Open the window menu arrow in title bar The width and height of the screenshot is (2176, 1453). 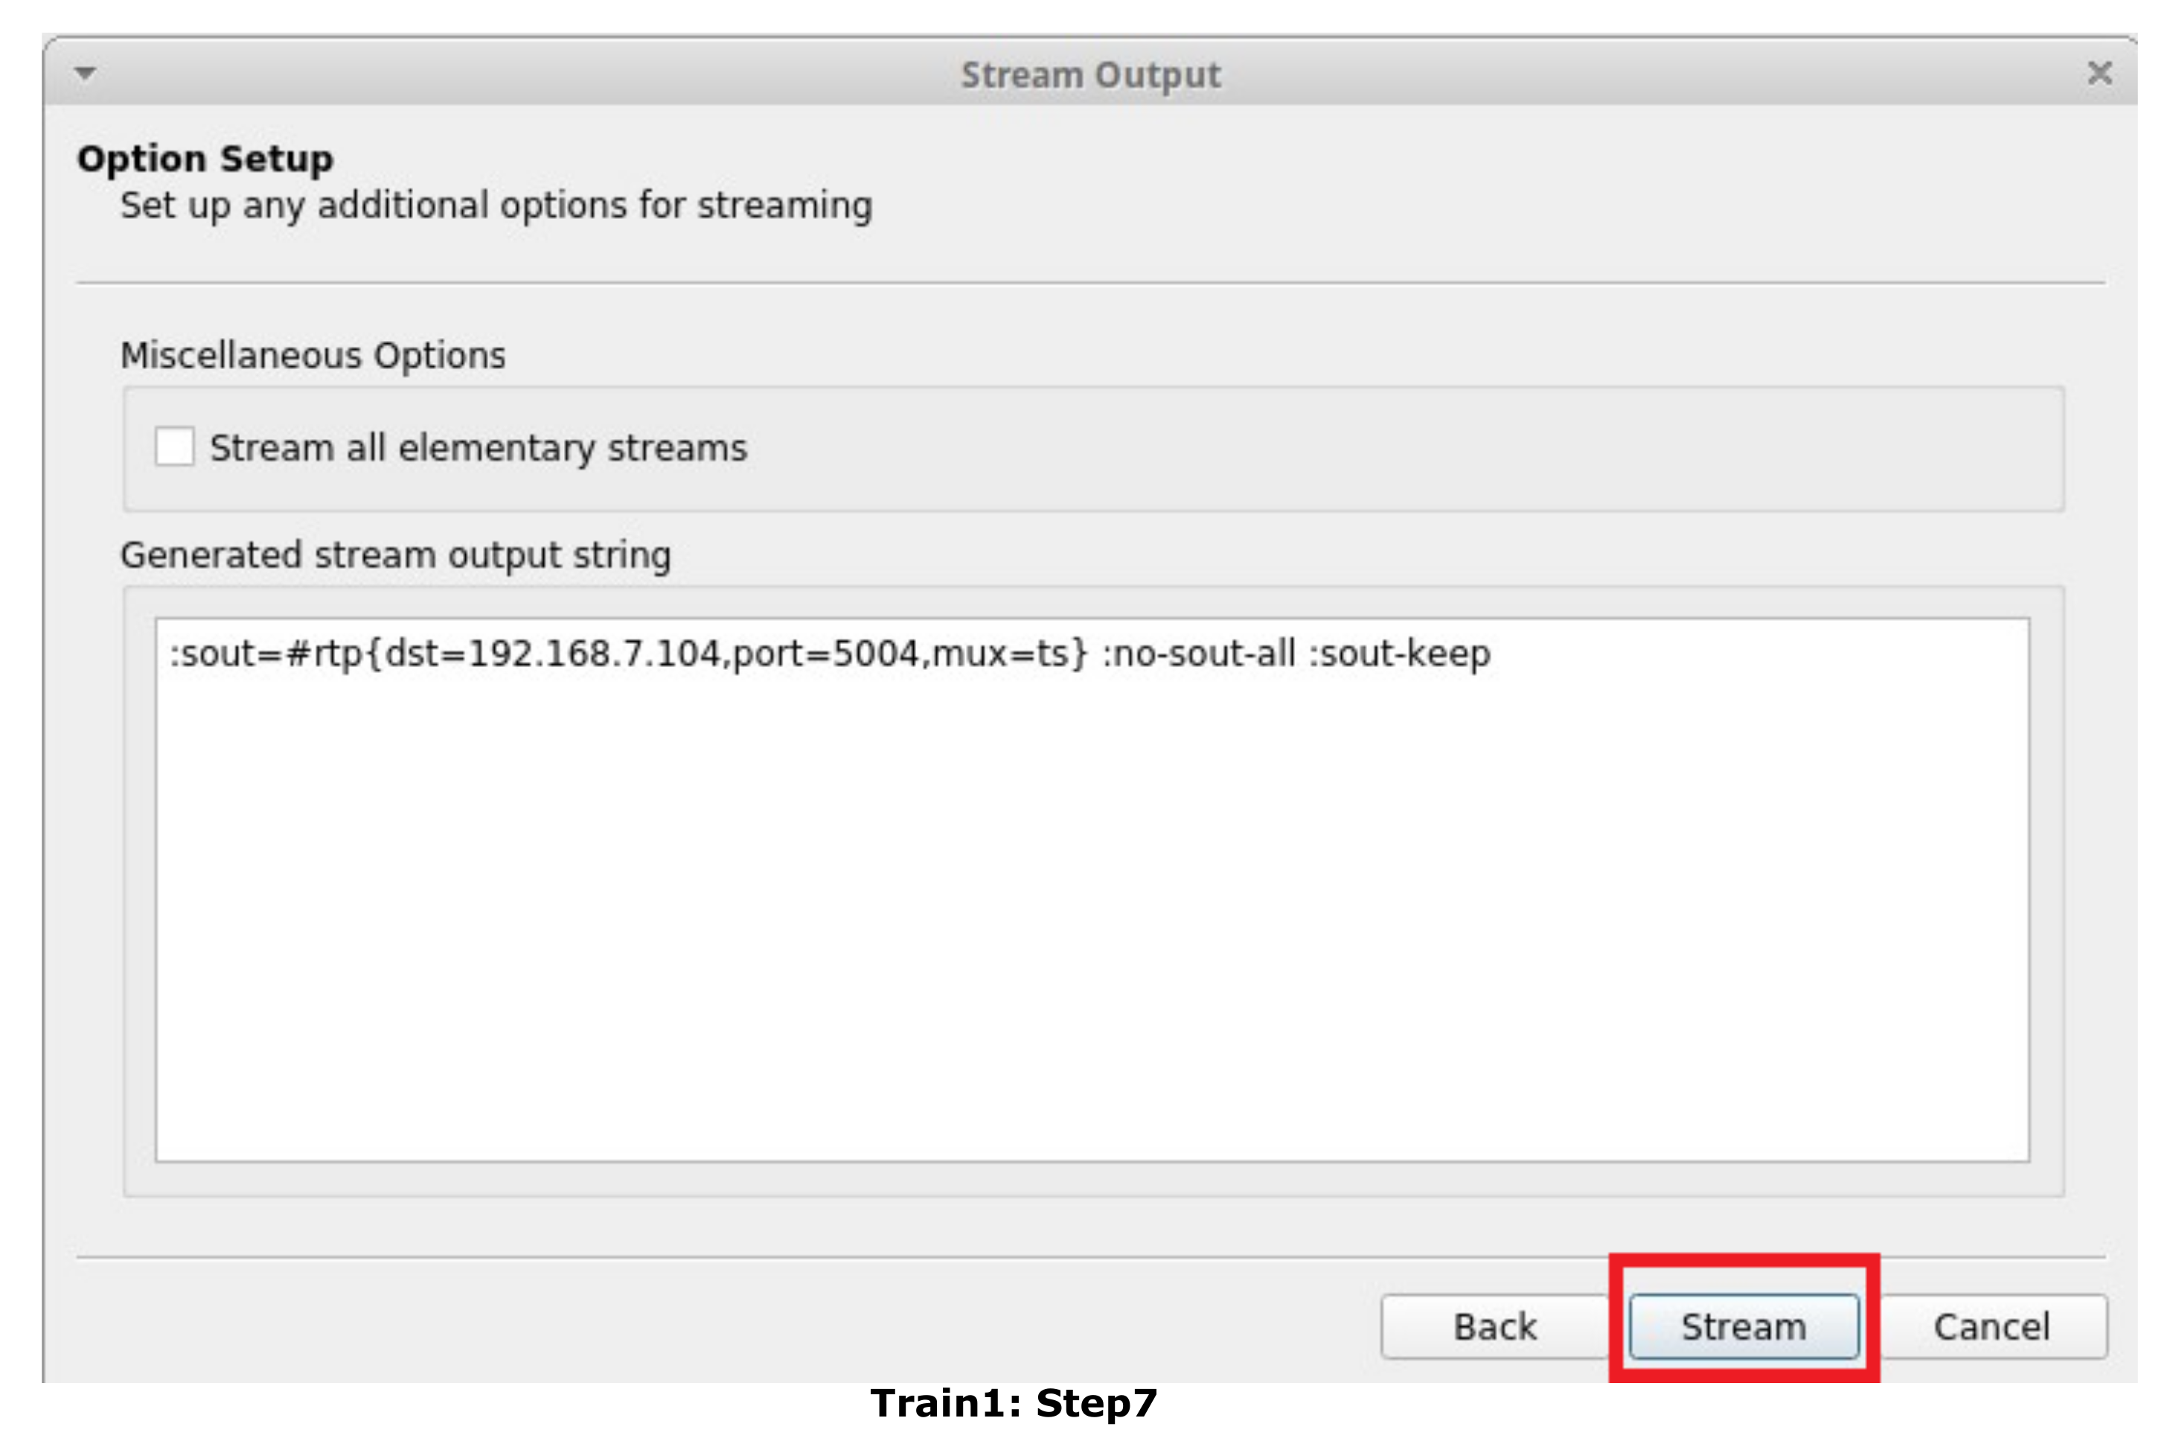click(x=86, y=73)
